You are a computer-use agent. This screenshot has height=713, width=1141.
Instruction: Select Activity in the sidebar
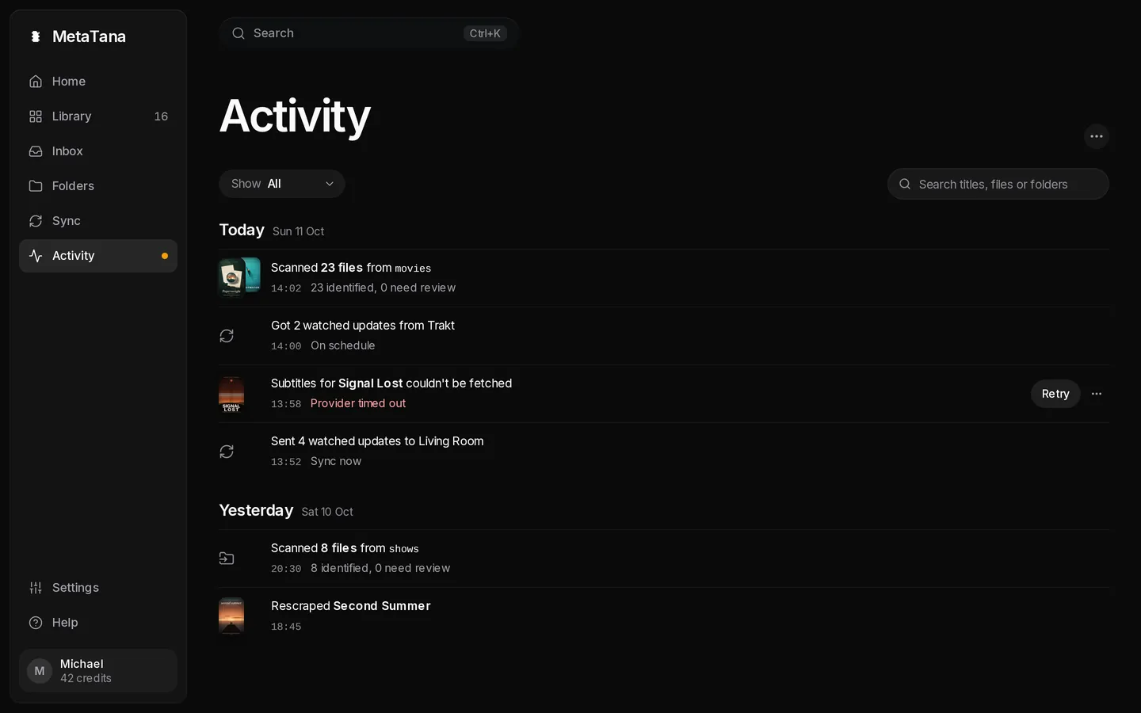click(98, 256)
